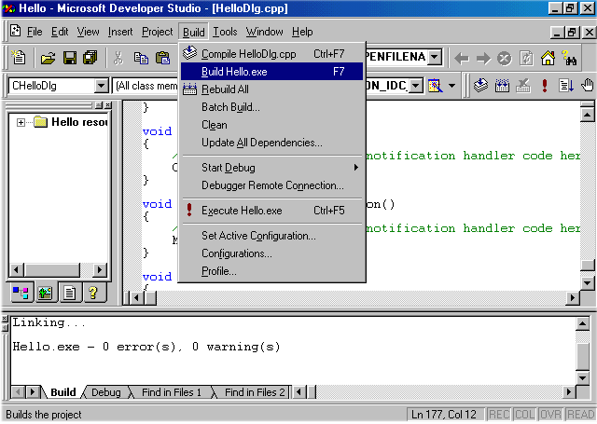Click the Compile toolbar icon on right
The width and height of the screenshot is (597, 424).
[x=481, y=86]
